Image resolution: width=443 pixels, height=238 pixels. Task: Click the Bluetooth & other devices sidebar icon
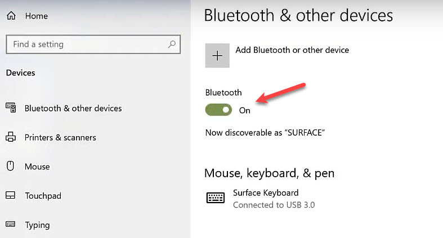click(x=11, y=108)
